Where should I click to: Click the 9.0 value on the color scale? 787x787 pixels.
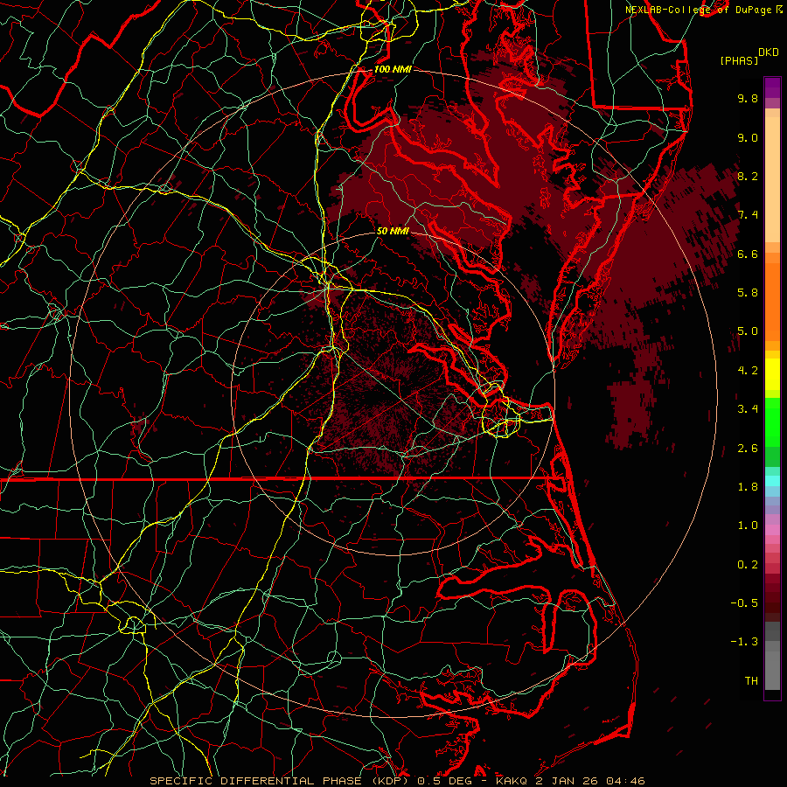tap(748, 138)
